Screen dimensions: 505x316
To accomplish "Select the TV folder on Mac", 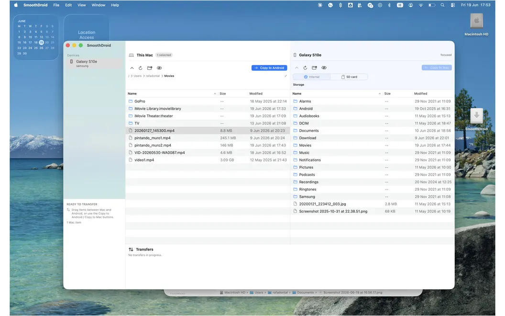I will pyautogui.click(x=208, y=123).
